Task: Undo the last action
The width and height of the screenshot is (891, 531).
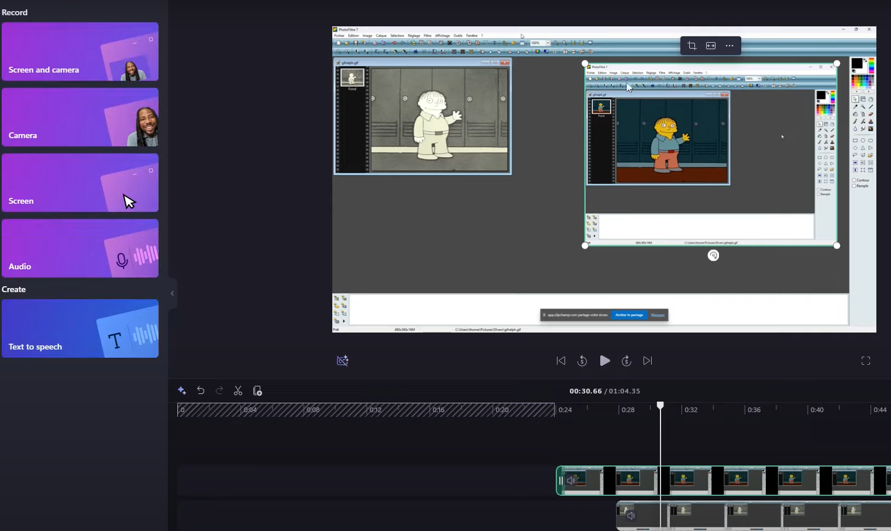Action: tap(201, 390)
